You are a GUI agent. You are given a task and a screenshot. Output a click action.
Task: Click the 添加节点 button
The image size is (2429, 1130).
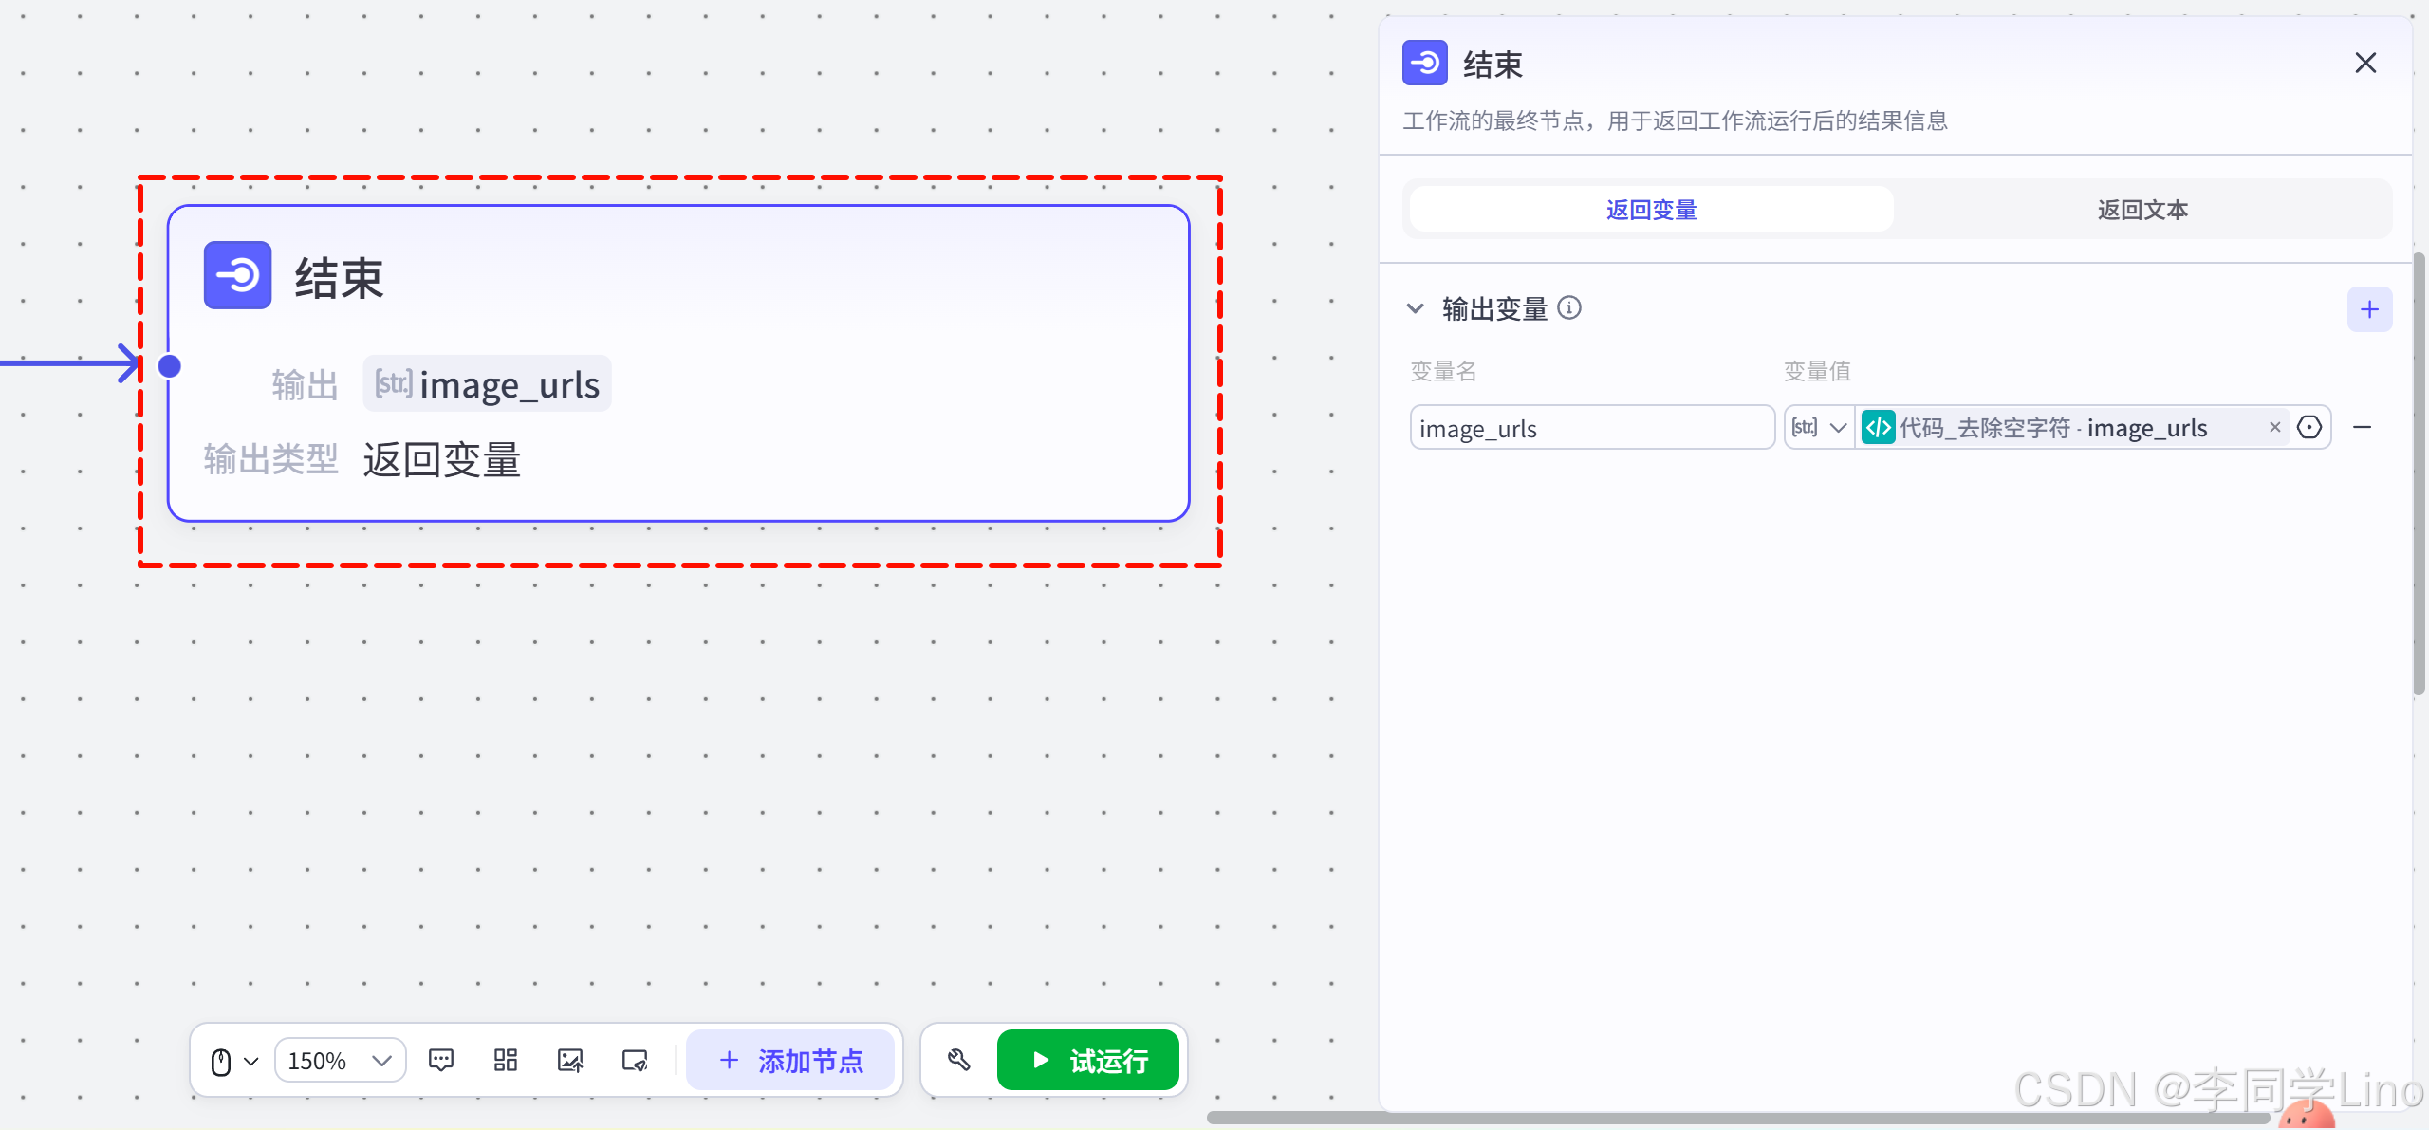click(x=790, y=1060)
